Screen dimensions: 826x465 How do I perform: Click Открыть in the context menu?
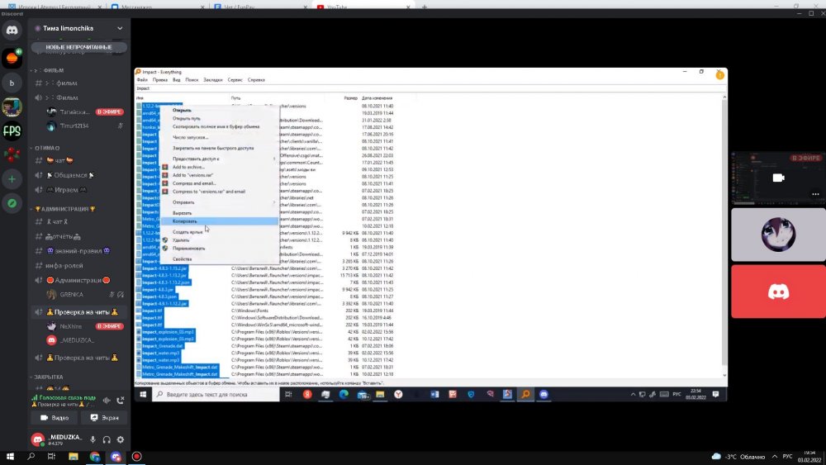[x=220, y=110]
